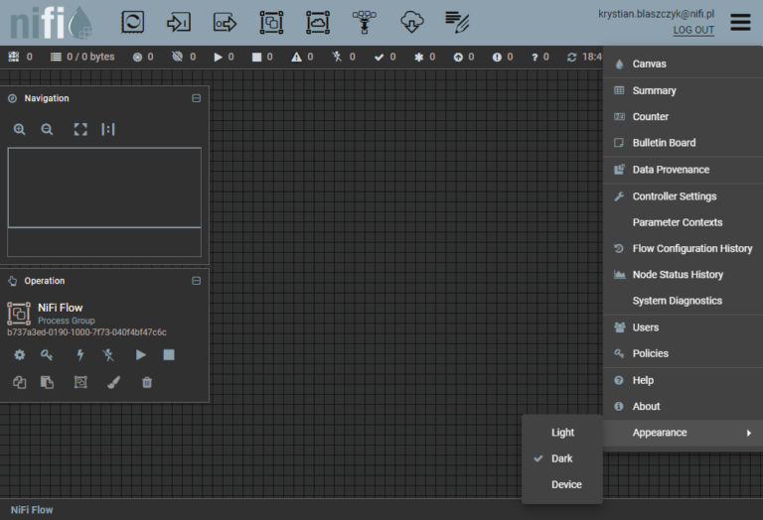
Task: Click NiFi Flow breadcrumb at bottom
Action: pos(32,510)
